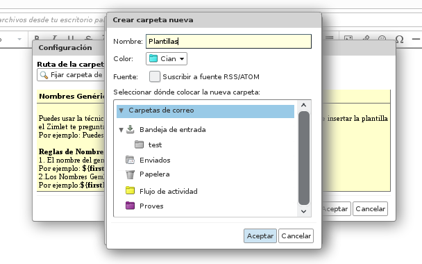Select the Proves folder
This screenshot has width=422, height=264.
pos(151,206)
